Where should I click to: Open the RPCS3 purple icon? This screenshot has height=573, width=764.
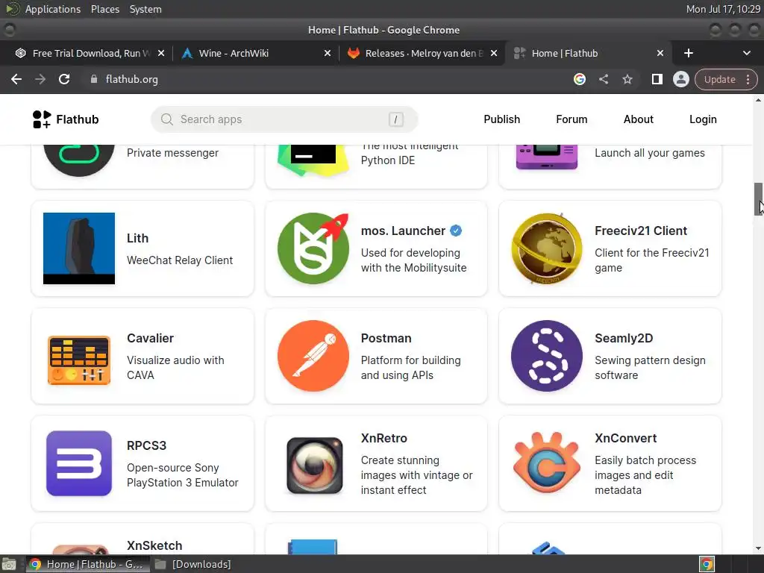[79, 463]
